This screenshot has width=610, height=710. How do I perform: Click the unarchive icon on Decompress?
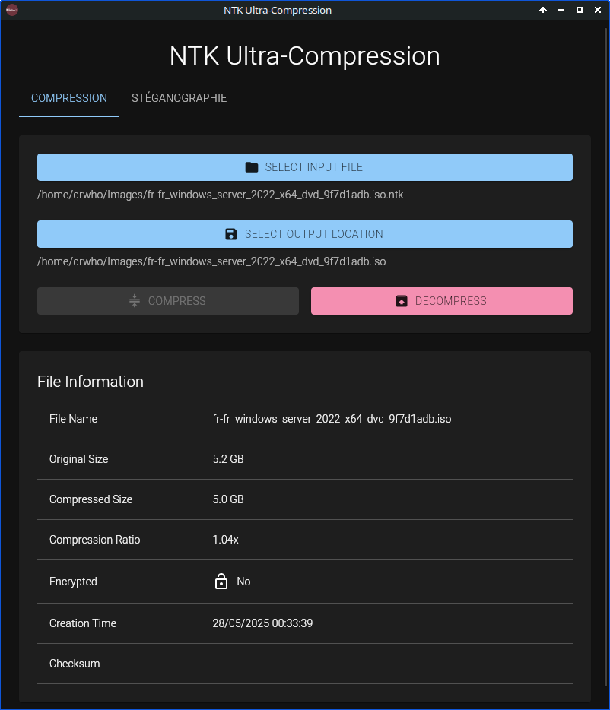pos(402,301)
